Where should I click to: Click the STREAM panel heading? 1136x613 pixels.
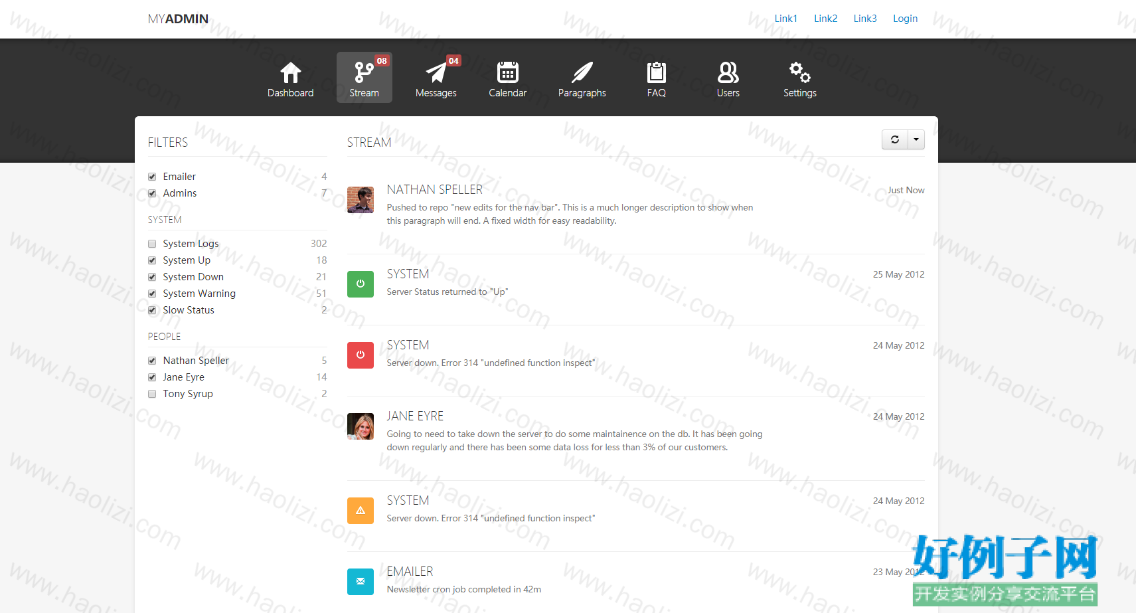click(x=369, y=143)
